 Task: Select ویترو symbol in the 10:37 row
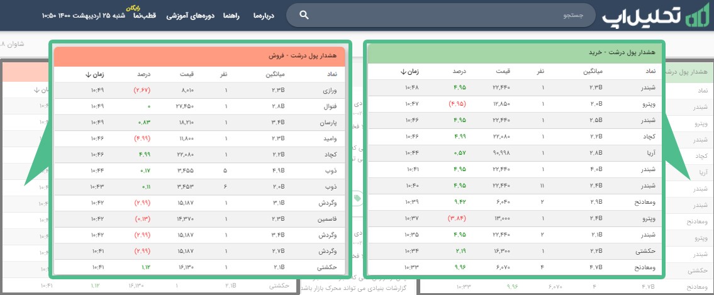click(649, 218)
